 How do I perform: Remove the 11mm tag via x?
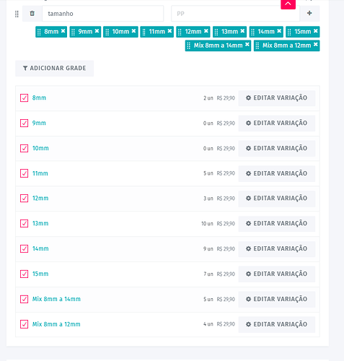click(169, 31)
